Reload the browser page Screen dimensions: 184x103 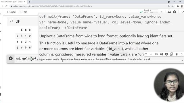(x=6, y=6)
